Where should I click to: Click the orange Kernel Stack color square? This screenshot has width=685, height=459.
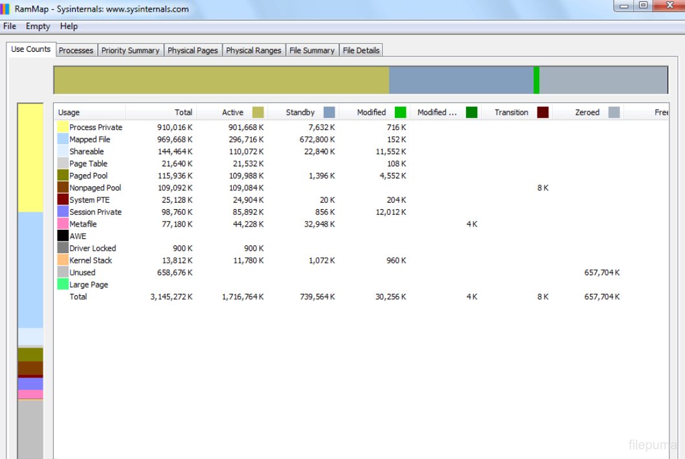click(x=62, y=260)
